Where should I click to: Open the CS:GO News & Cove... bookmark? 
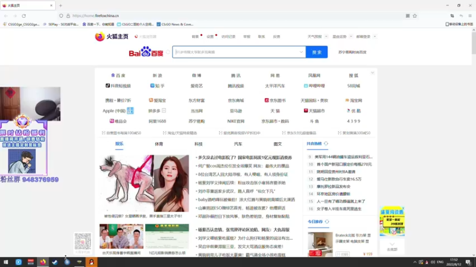tap(175, 24)
